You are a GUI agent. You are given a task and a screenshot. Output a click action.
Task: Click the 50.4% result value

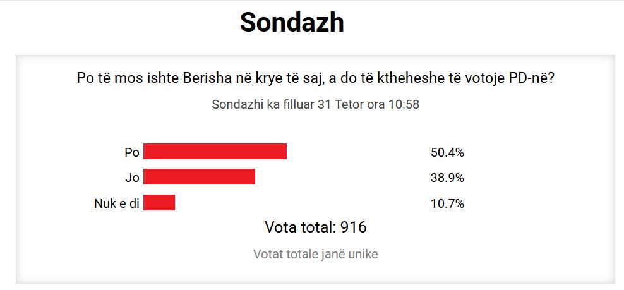pos(447,152)
